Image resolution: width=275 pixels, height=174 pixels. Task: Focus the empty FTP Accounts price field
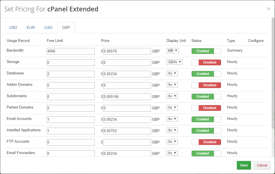coord(127,142)
